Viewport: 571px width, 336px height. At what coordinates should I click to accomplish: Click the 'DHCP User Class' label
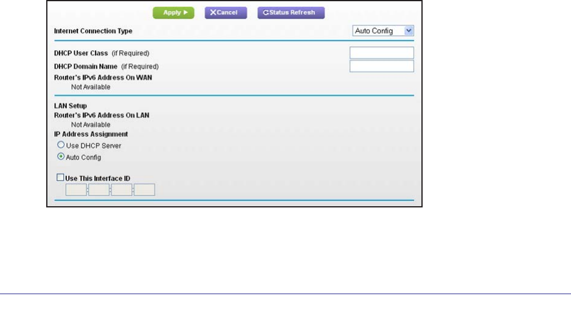coord(81,53)
